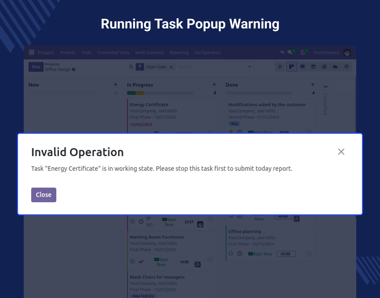Open the Reporting menu

pos(179,52)
